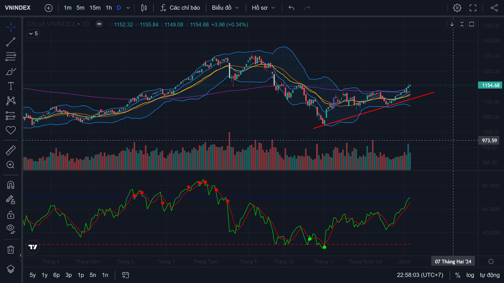504x283 pixels.
Task: Select the trend line drawing tool
Action: tap(11, 42)
